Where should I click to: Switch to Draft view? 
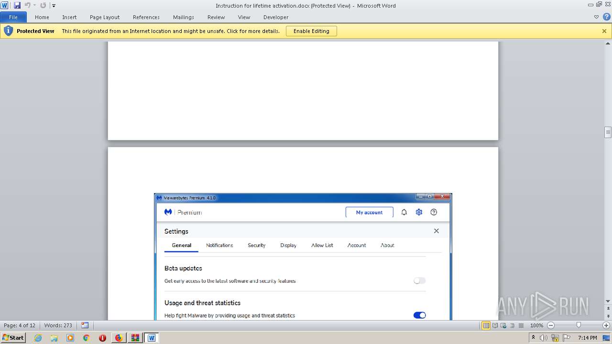(x=521, y=325)
